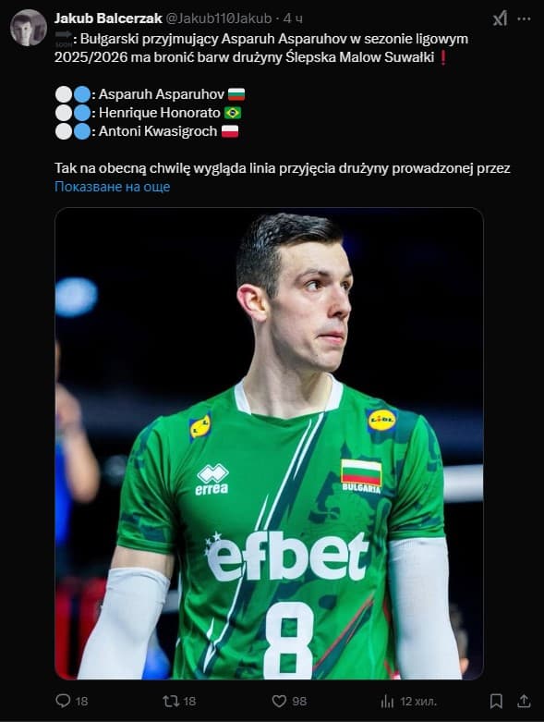Open Jakub Balcerzak's profile avatar
This screenshot has height=722, width=544.
[29, 28]
